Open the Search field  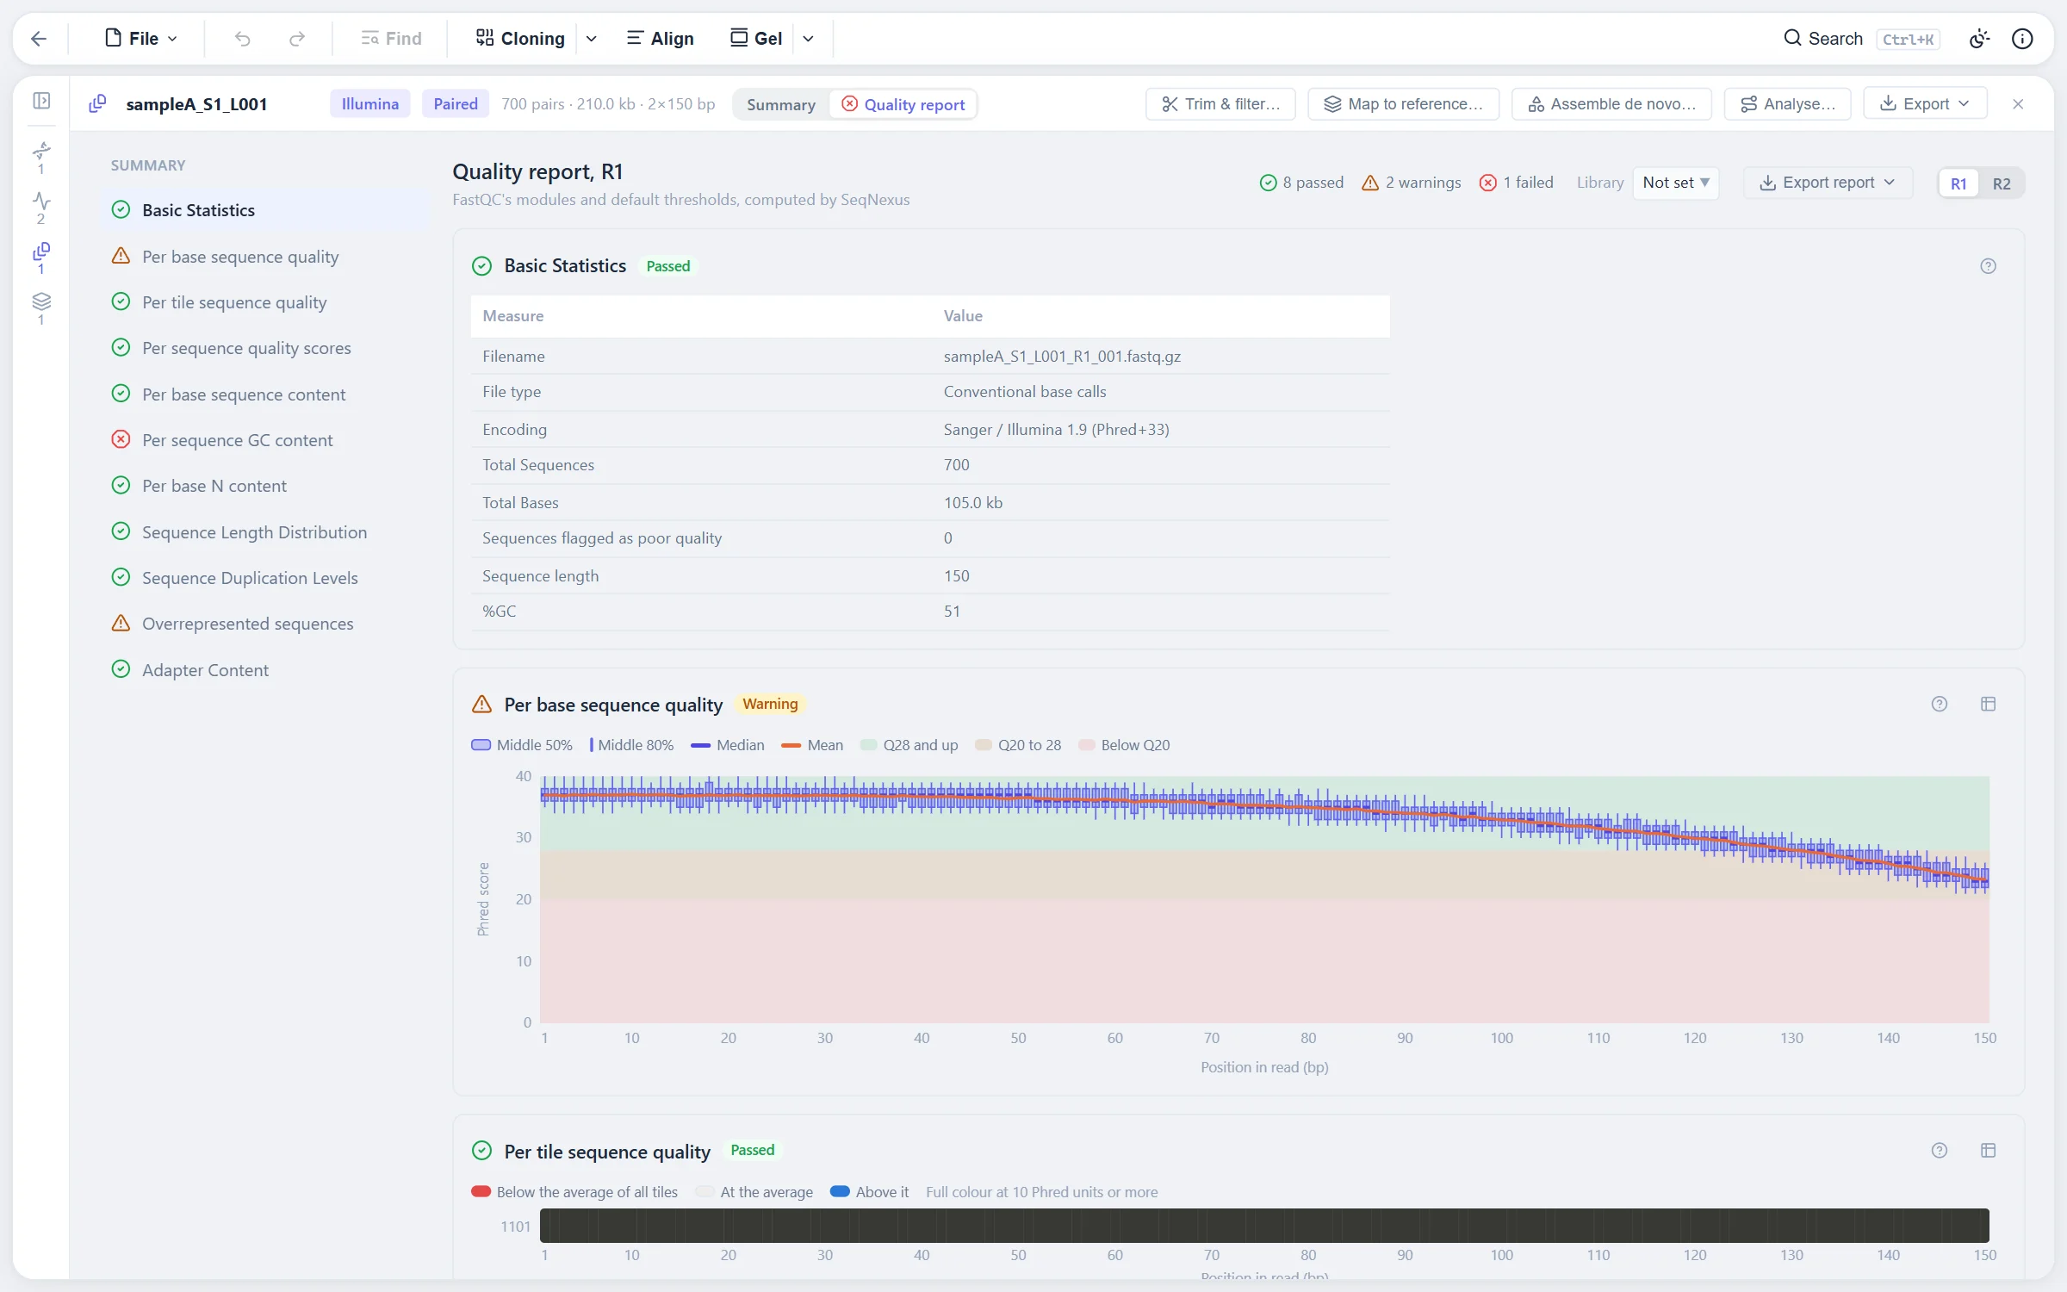click(x=1860, y=39)
